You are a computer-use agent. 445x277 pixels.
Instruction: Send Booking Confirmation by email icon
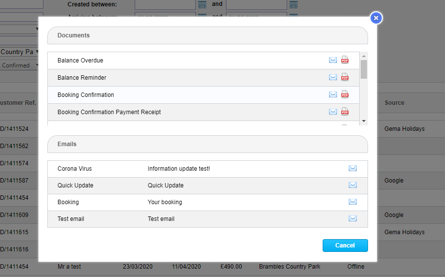[x=333, y=95]
